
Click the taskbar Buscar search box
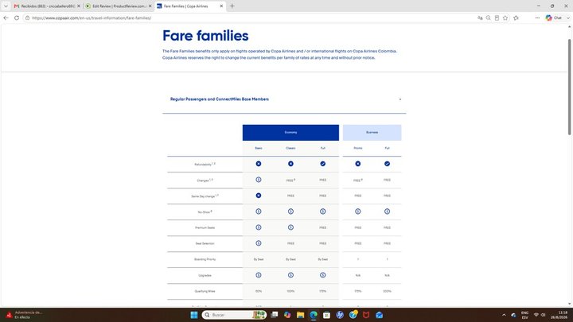[x=234, y=315]
